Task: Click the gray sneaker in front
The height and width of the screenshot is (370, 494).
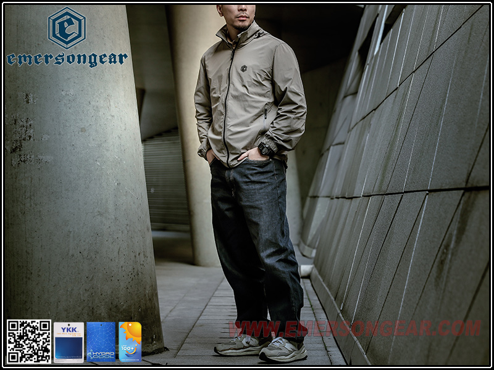Action: pos(282,350)
